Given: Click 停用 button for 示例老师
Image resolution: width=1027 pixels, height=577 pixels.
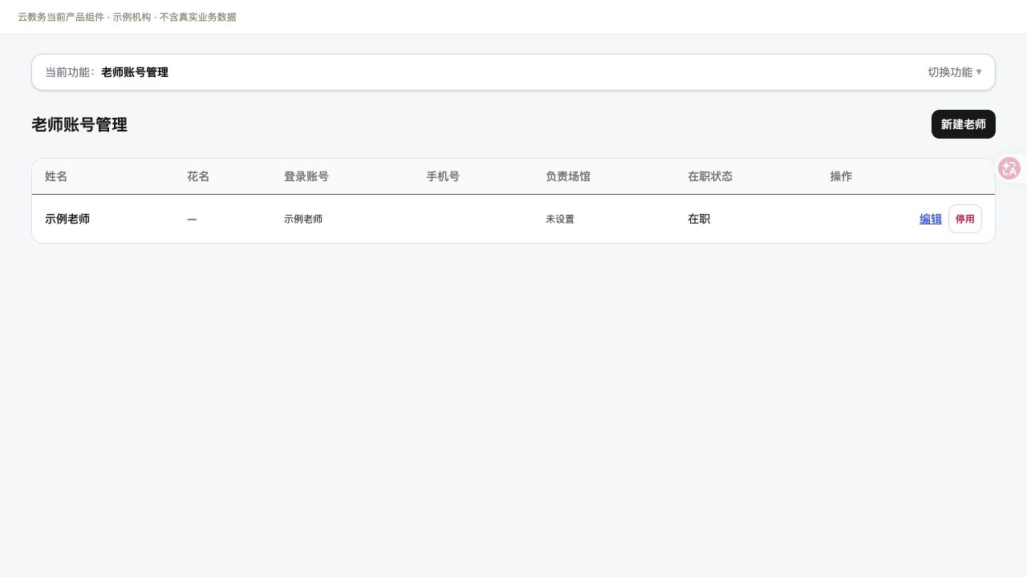Looking at the screenshot, I should (965, 219).
